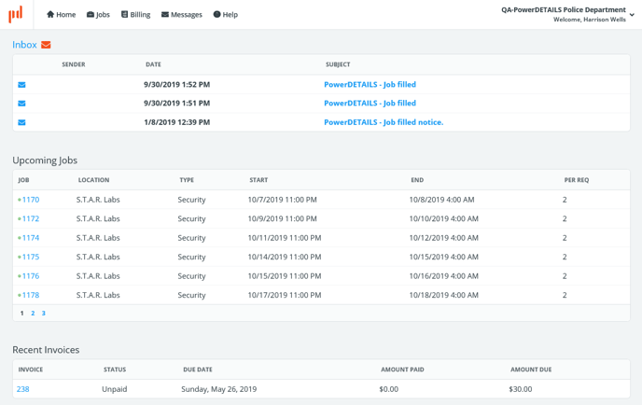Open the 'Job filled notice.' message subject

384,122
